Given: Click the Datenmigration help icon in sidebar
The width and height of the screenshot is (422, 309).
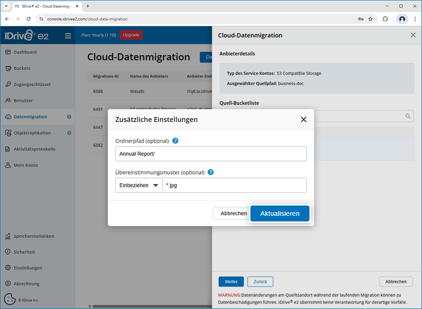Looking at the screenshot, I should 69,117.
